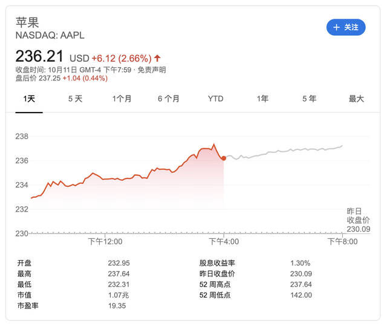Click the red closing-price dot on chart

[x=224, y=158]
